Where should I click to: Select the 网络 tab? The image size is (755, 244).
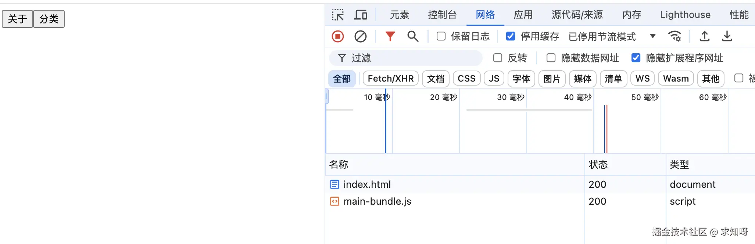click(485, 15)
